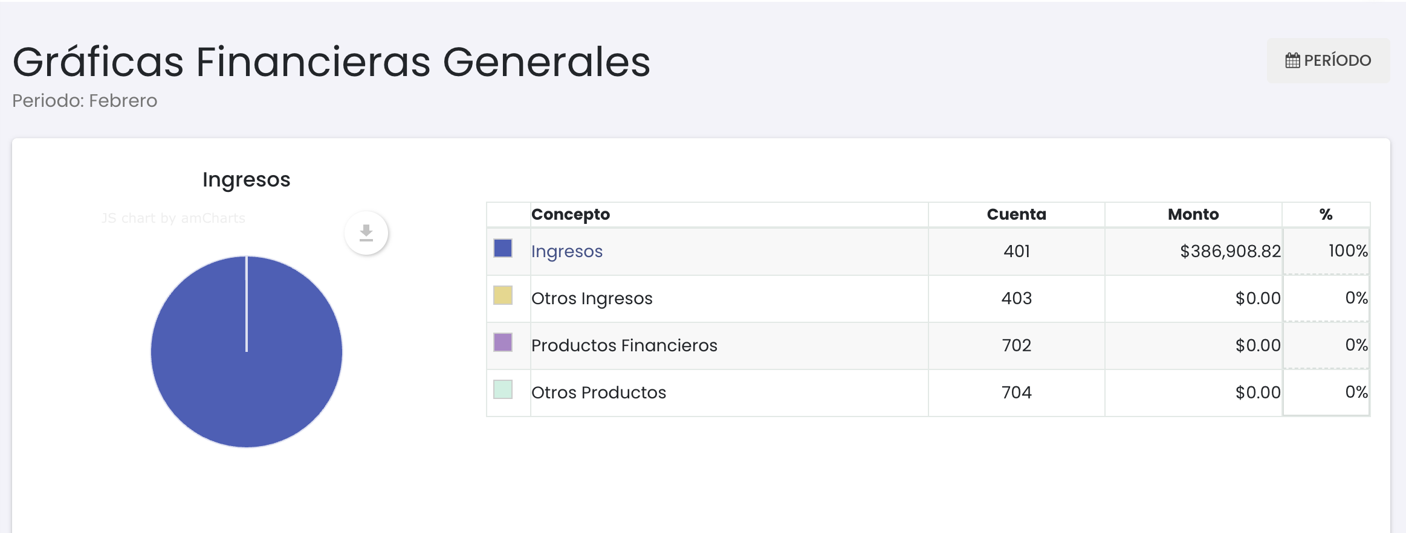This screenshot has height=533, width=1406.
Task: Click the Productos Financieros row label
Action: 624,345
